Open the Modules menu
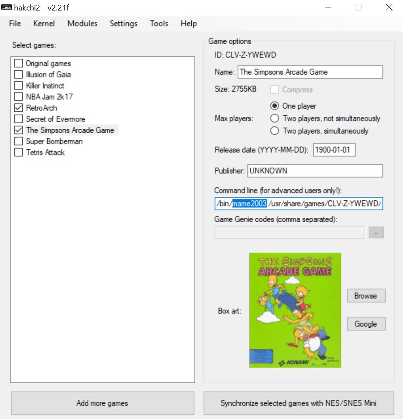The image size is (403, 419). click(83, 24)
